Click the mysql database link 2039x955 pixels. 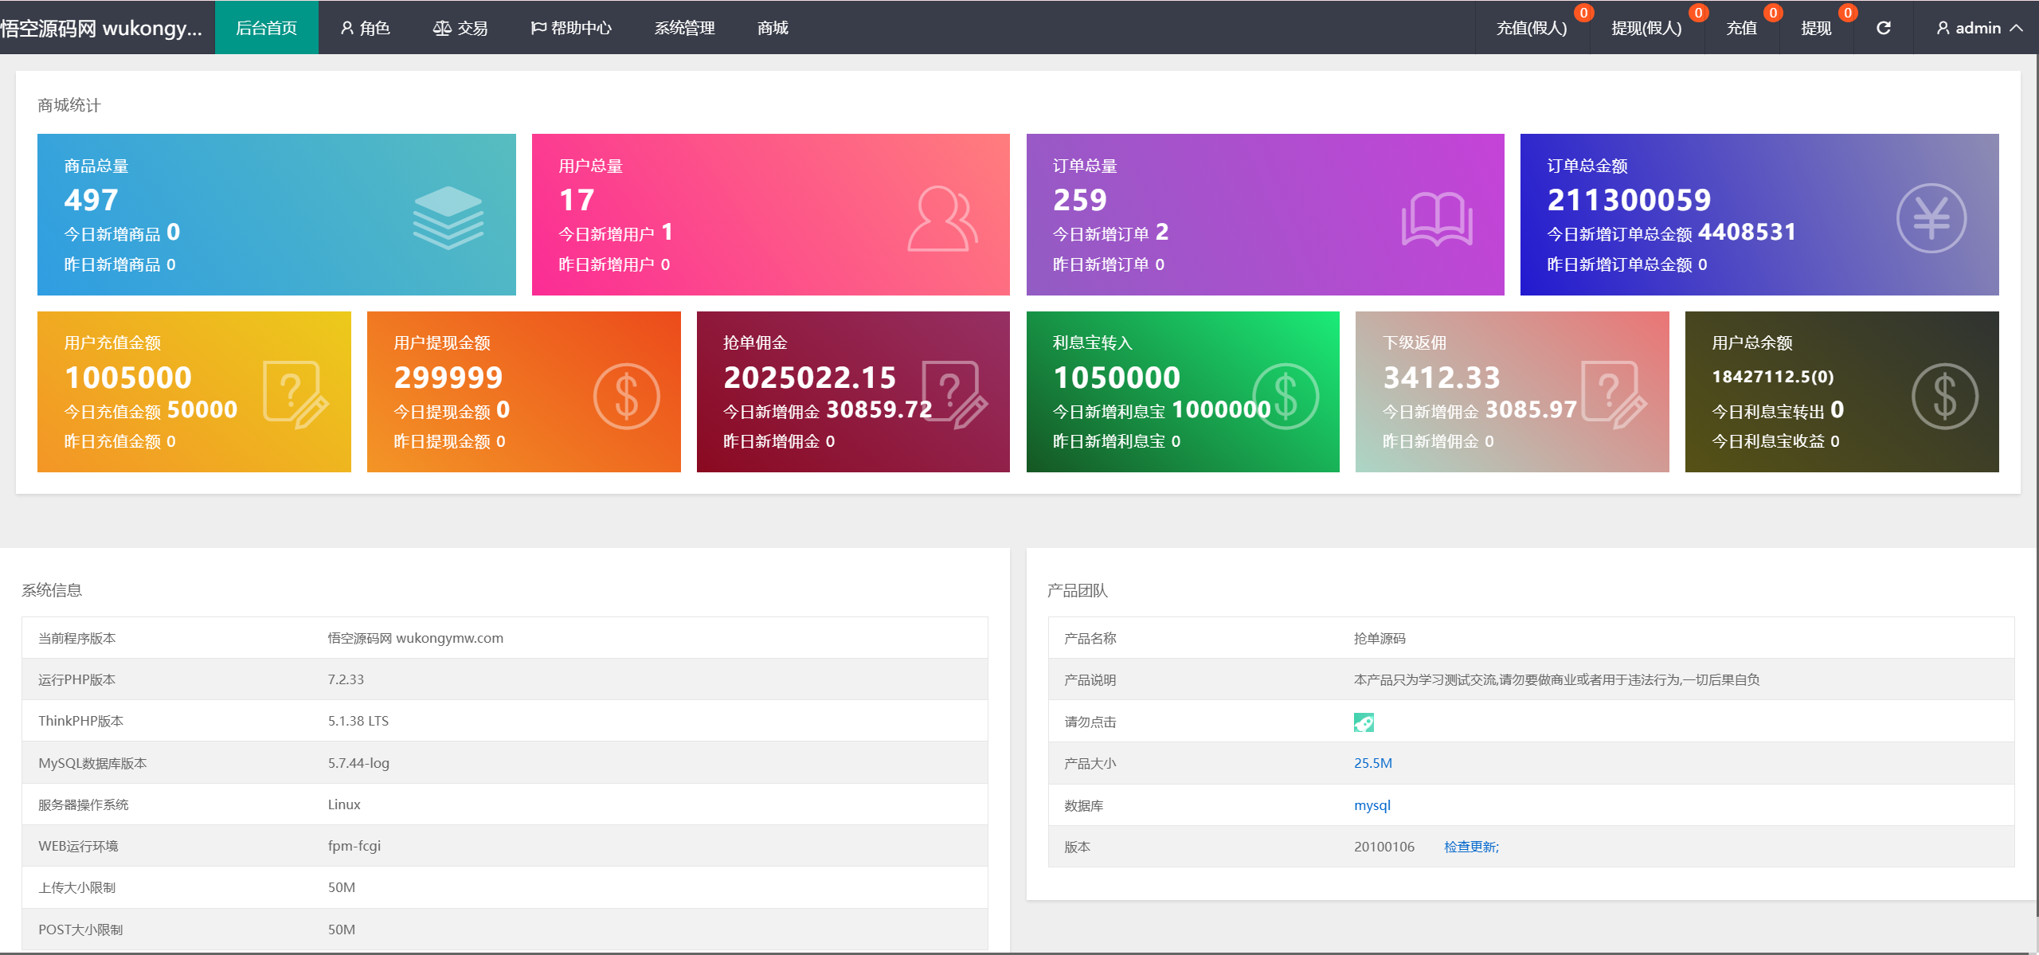coord(1372,805)
